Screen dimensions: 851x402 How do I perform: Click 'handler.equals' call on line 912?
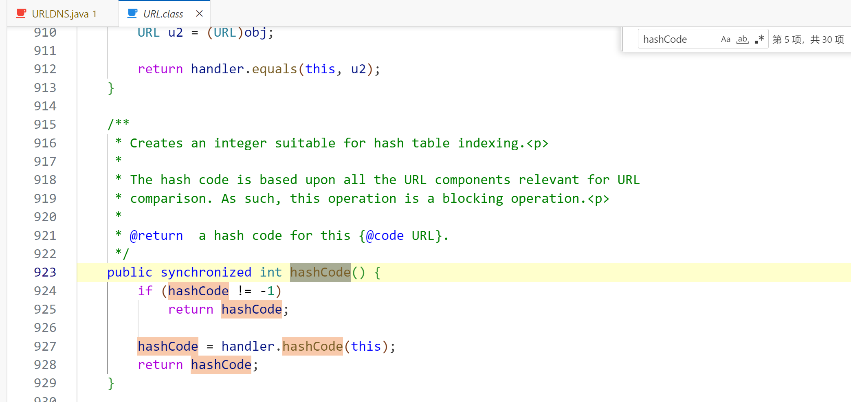coord(244,69)
